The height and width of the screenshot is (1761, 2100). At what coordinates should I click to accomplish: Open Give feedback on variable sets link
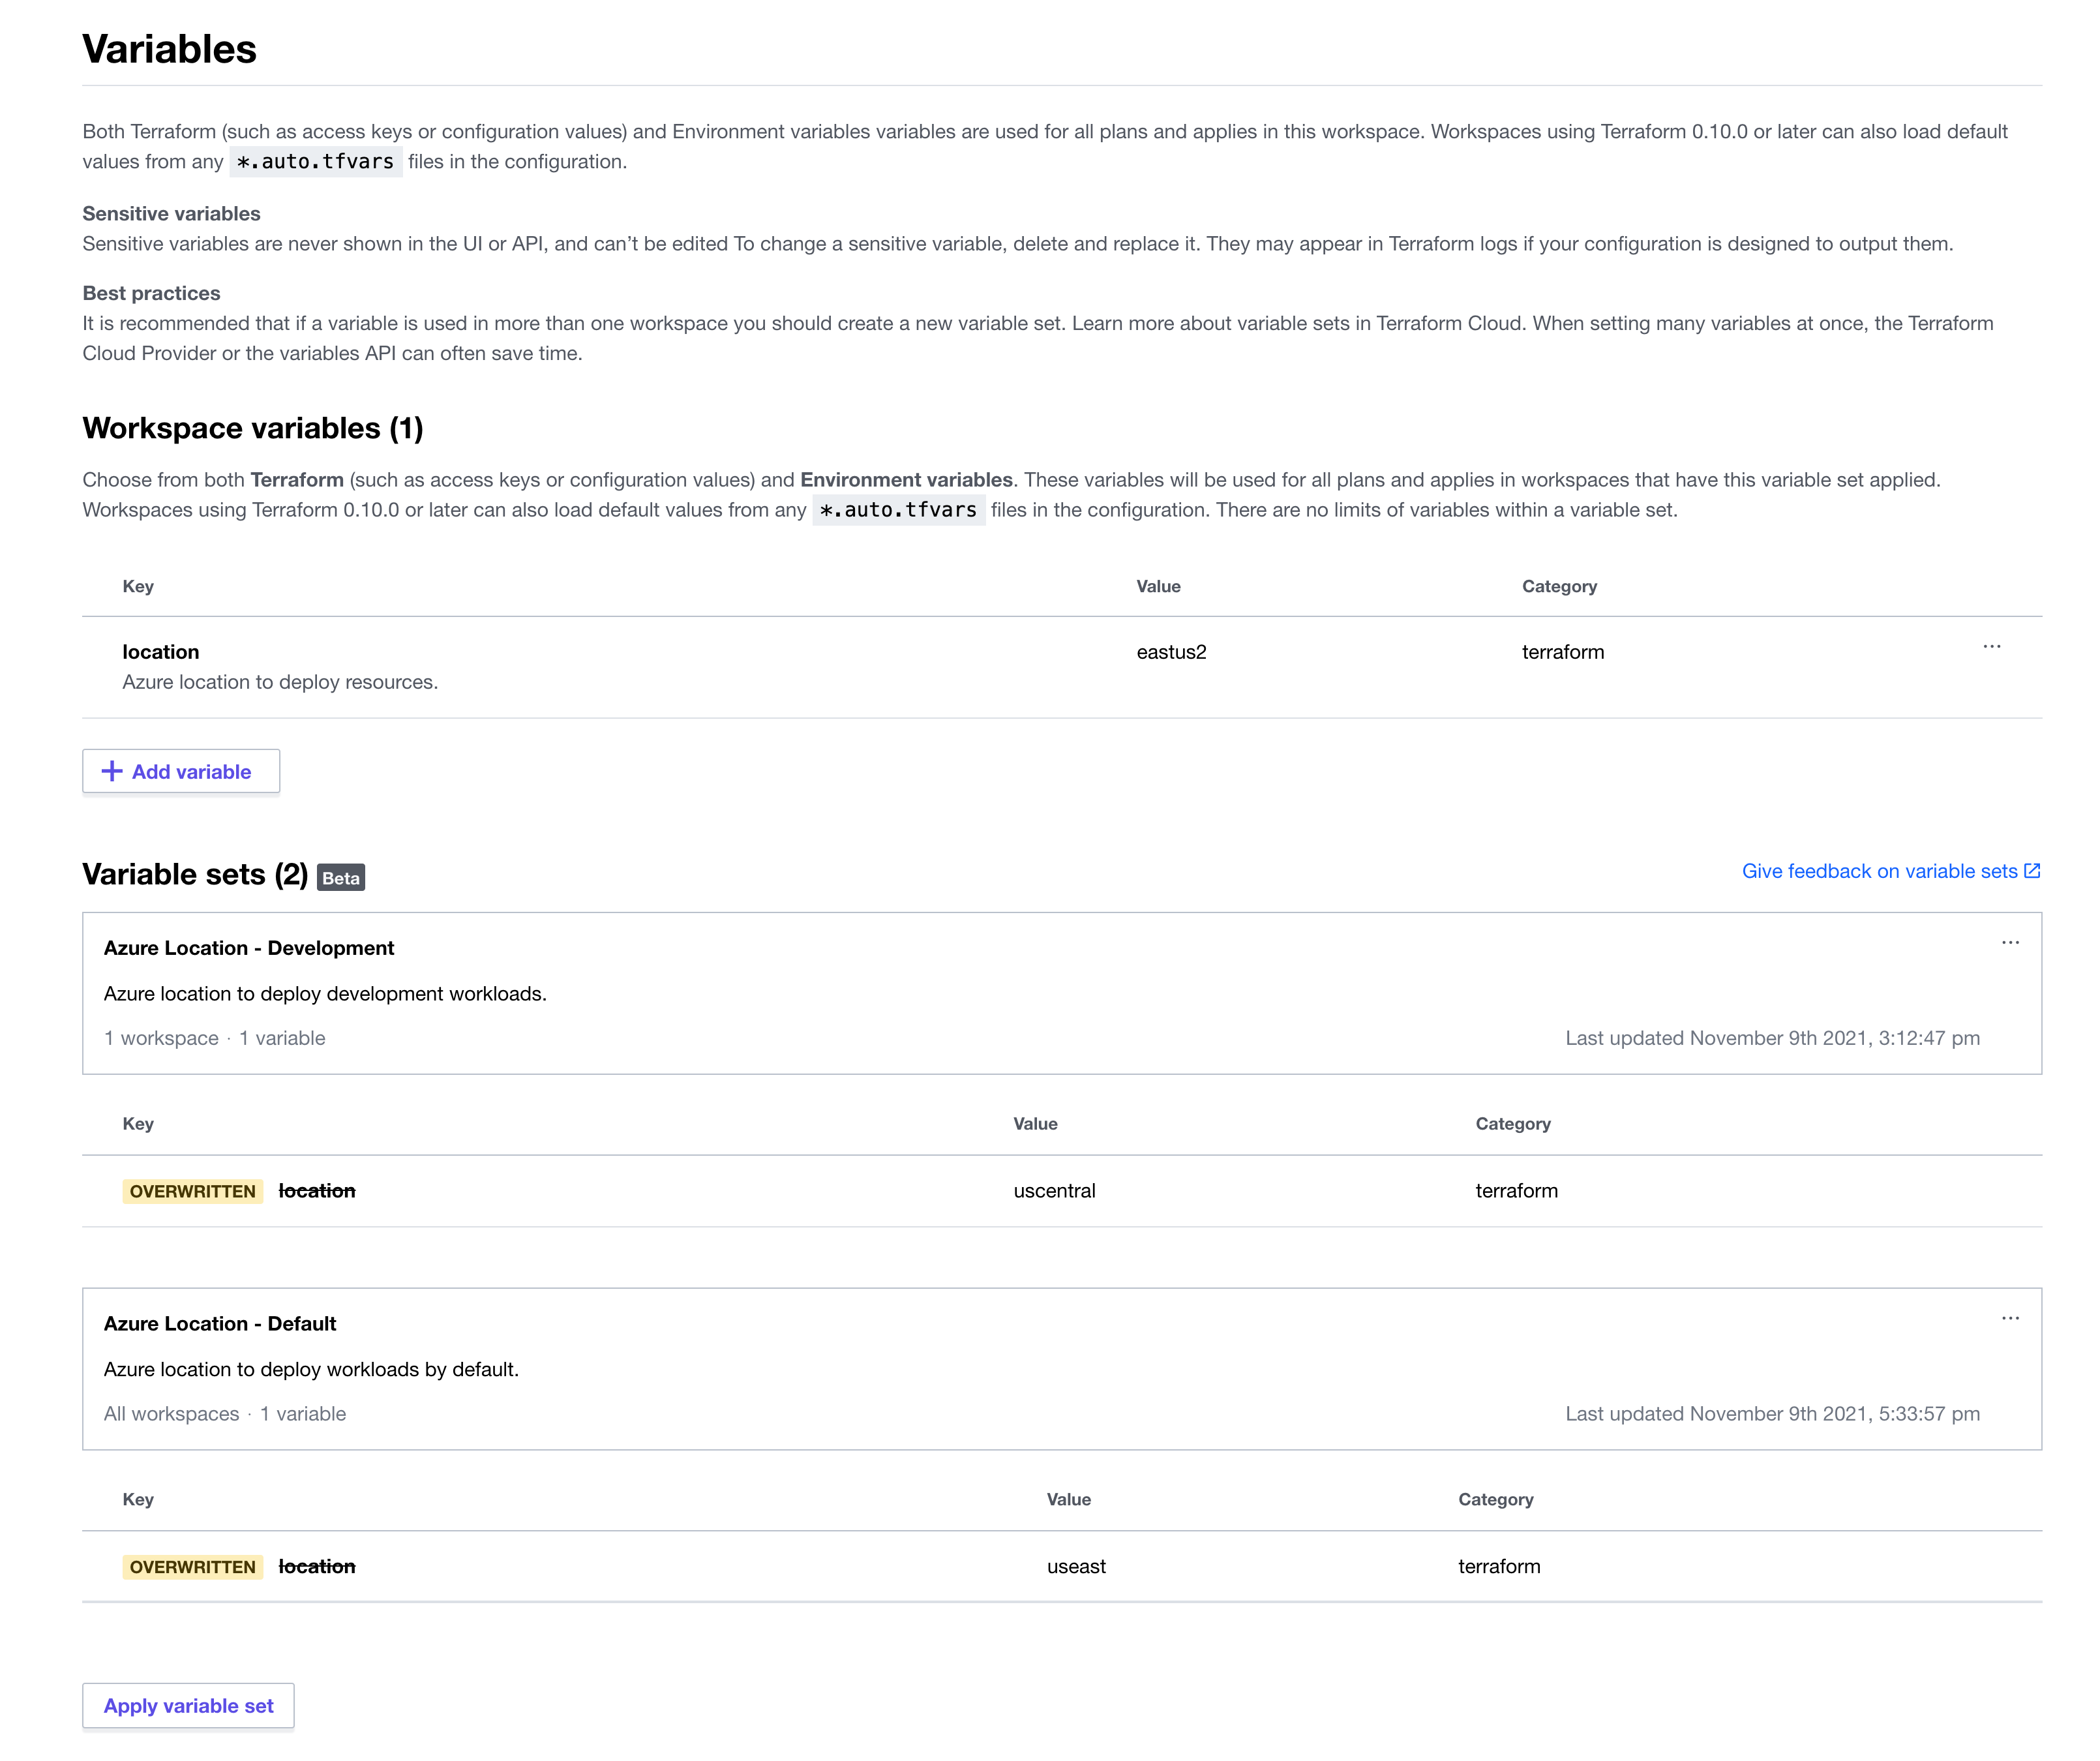(1879, 871)
